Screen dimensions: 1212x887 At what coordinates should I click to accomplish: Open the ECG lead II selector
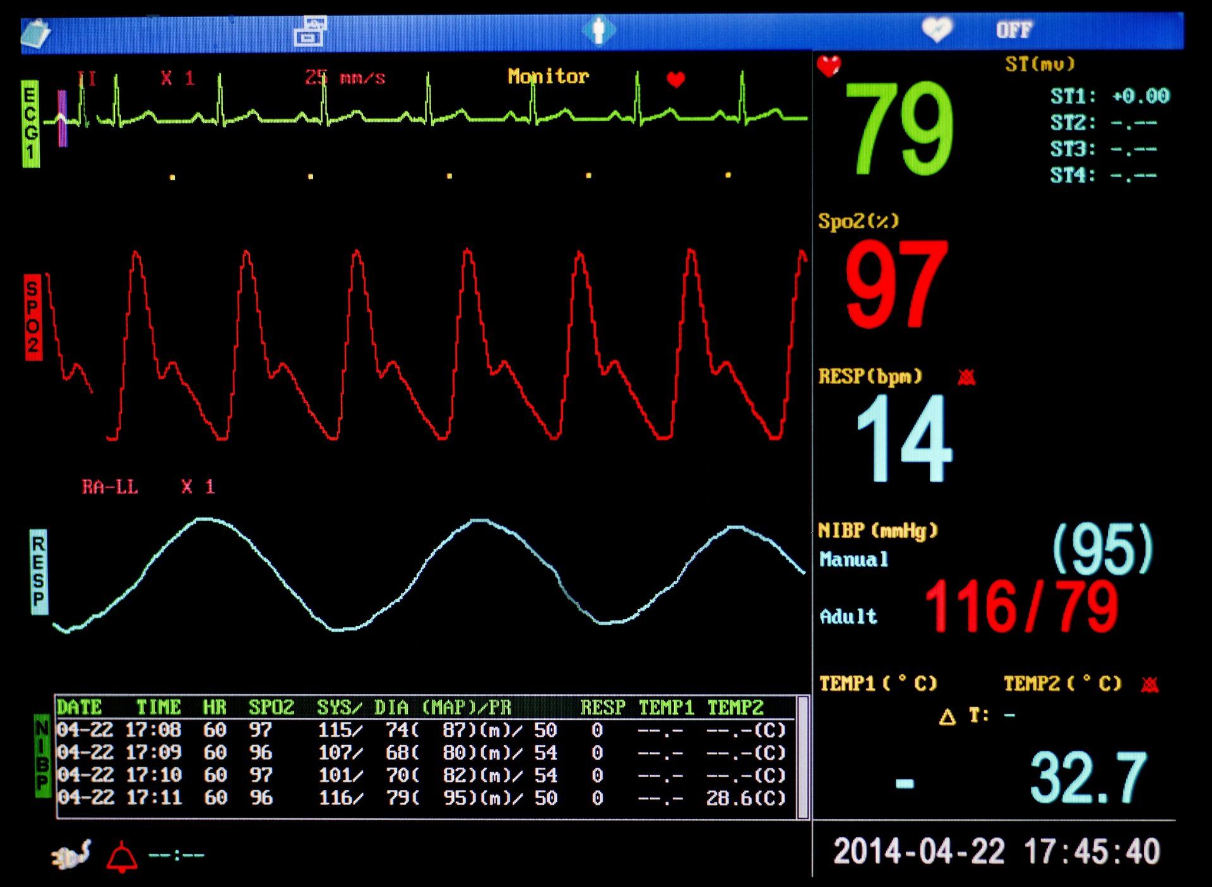(x=87, y=78)
